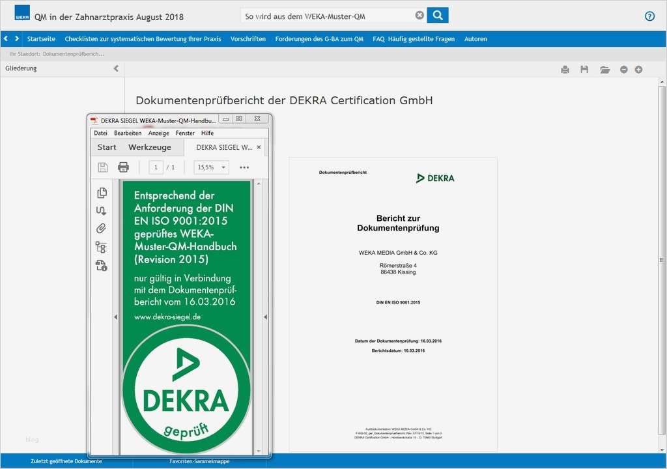Open attachments paperclip icon
Image resolution: width=667 pixels, height=469 pixels.
tap(101, 229)
